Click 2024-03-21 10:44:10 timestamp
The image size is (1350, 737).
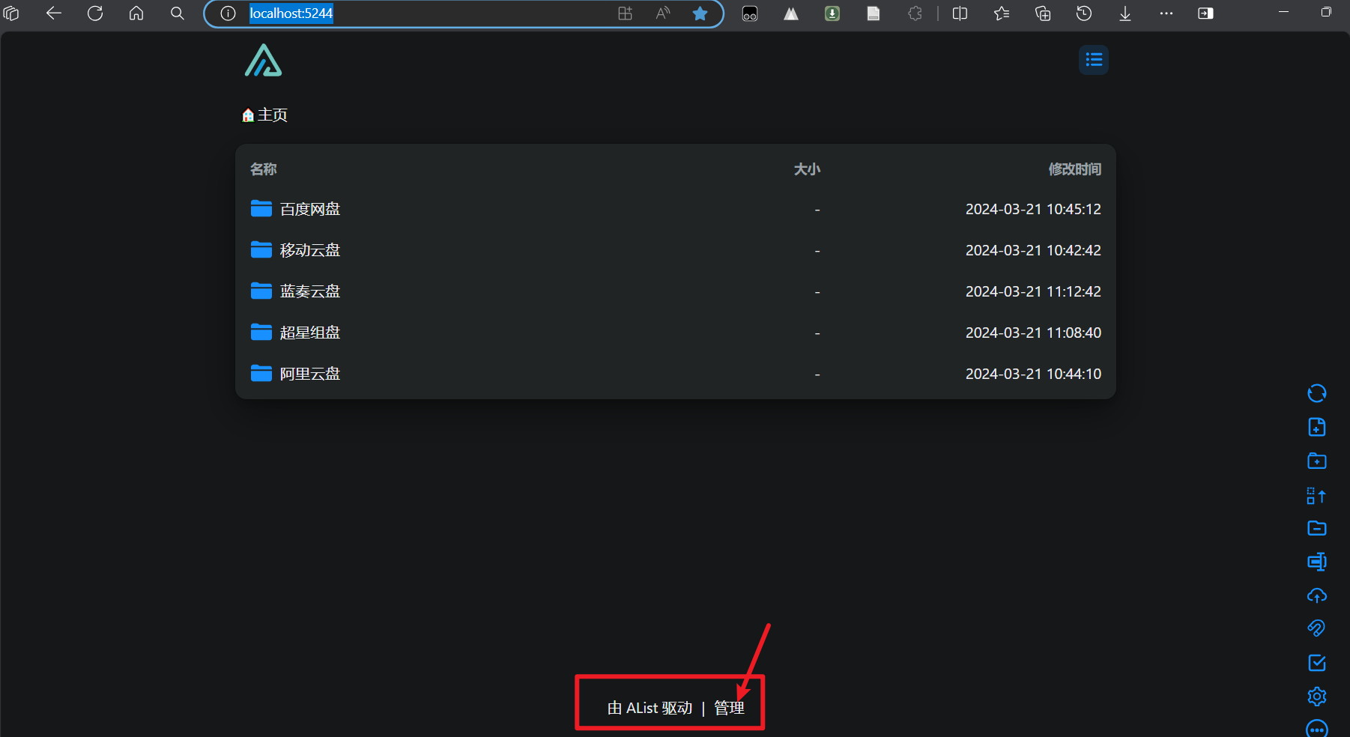coord(1033,374)
